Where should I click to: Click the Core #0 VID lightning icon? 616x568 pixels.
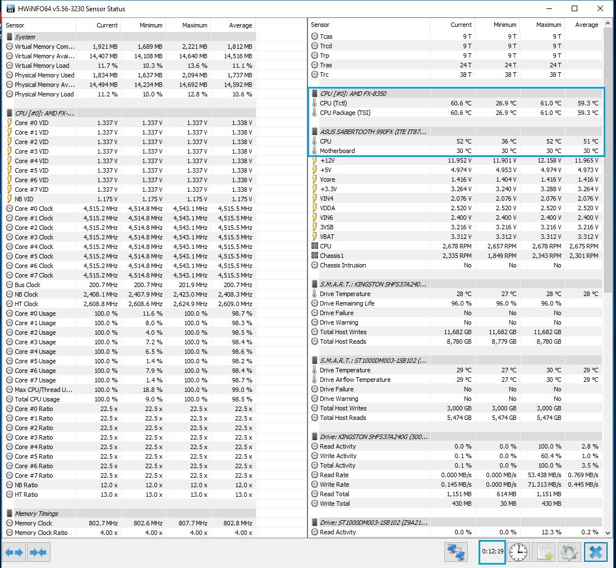[10, 122]
